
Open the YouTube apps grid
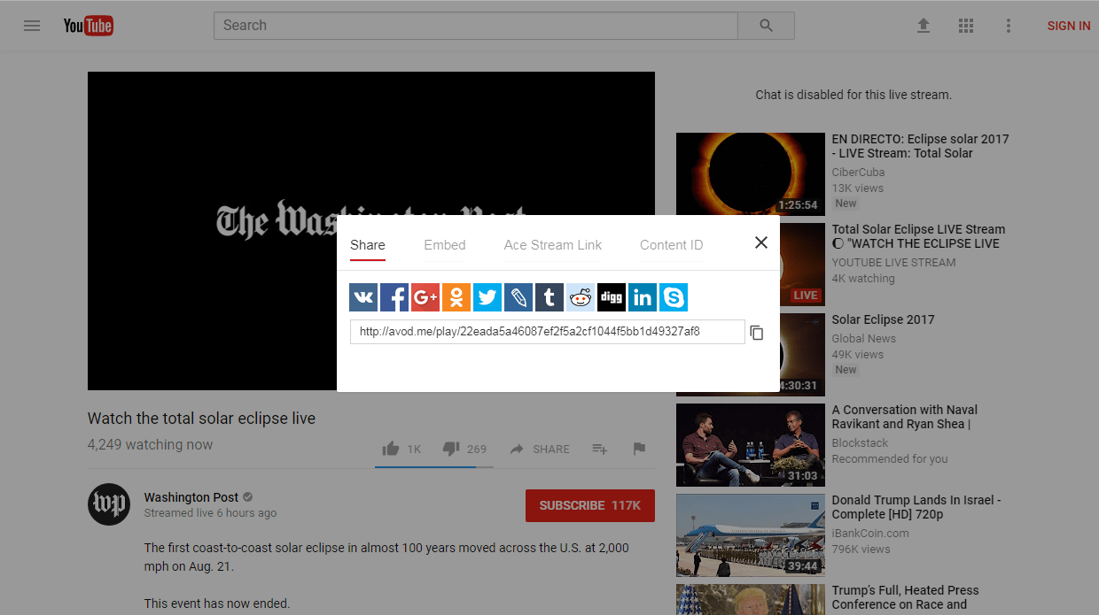click(x=966, y=26)
